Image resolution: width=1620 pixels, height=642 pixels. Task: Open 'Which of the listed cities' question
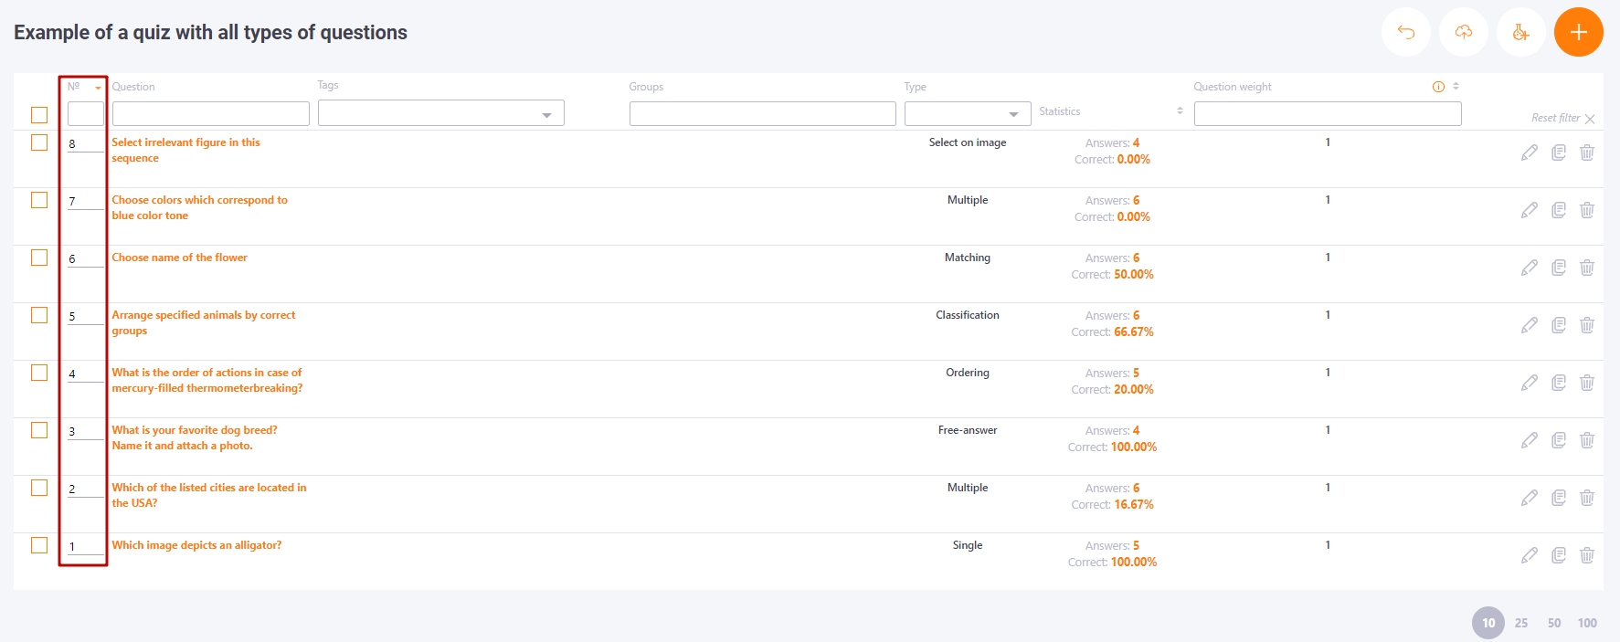208,495
